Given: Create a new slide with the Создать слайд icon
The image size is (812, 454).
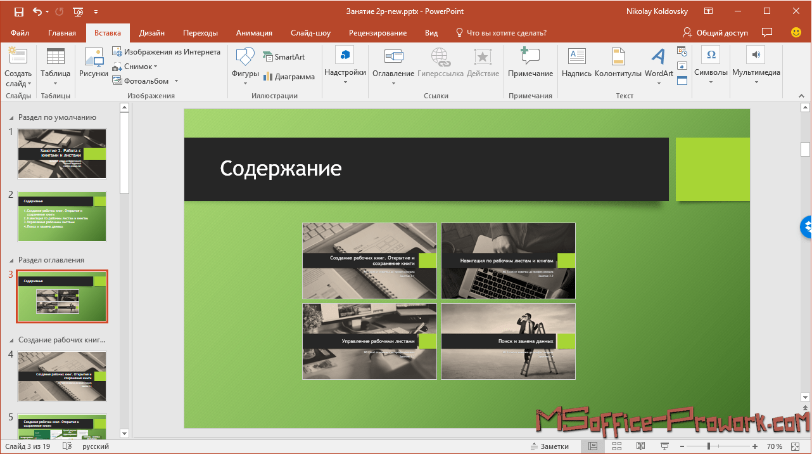Looking at the screenshot, I should (x=18, y=56).
